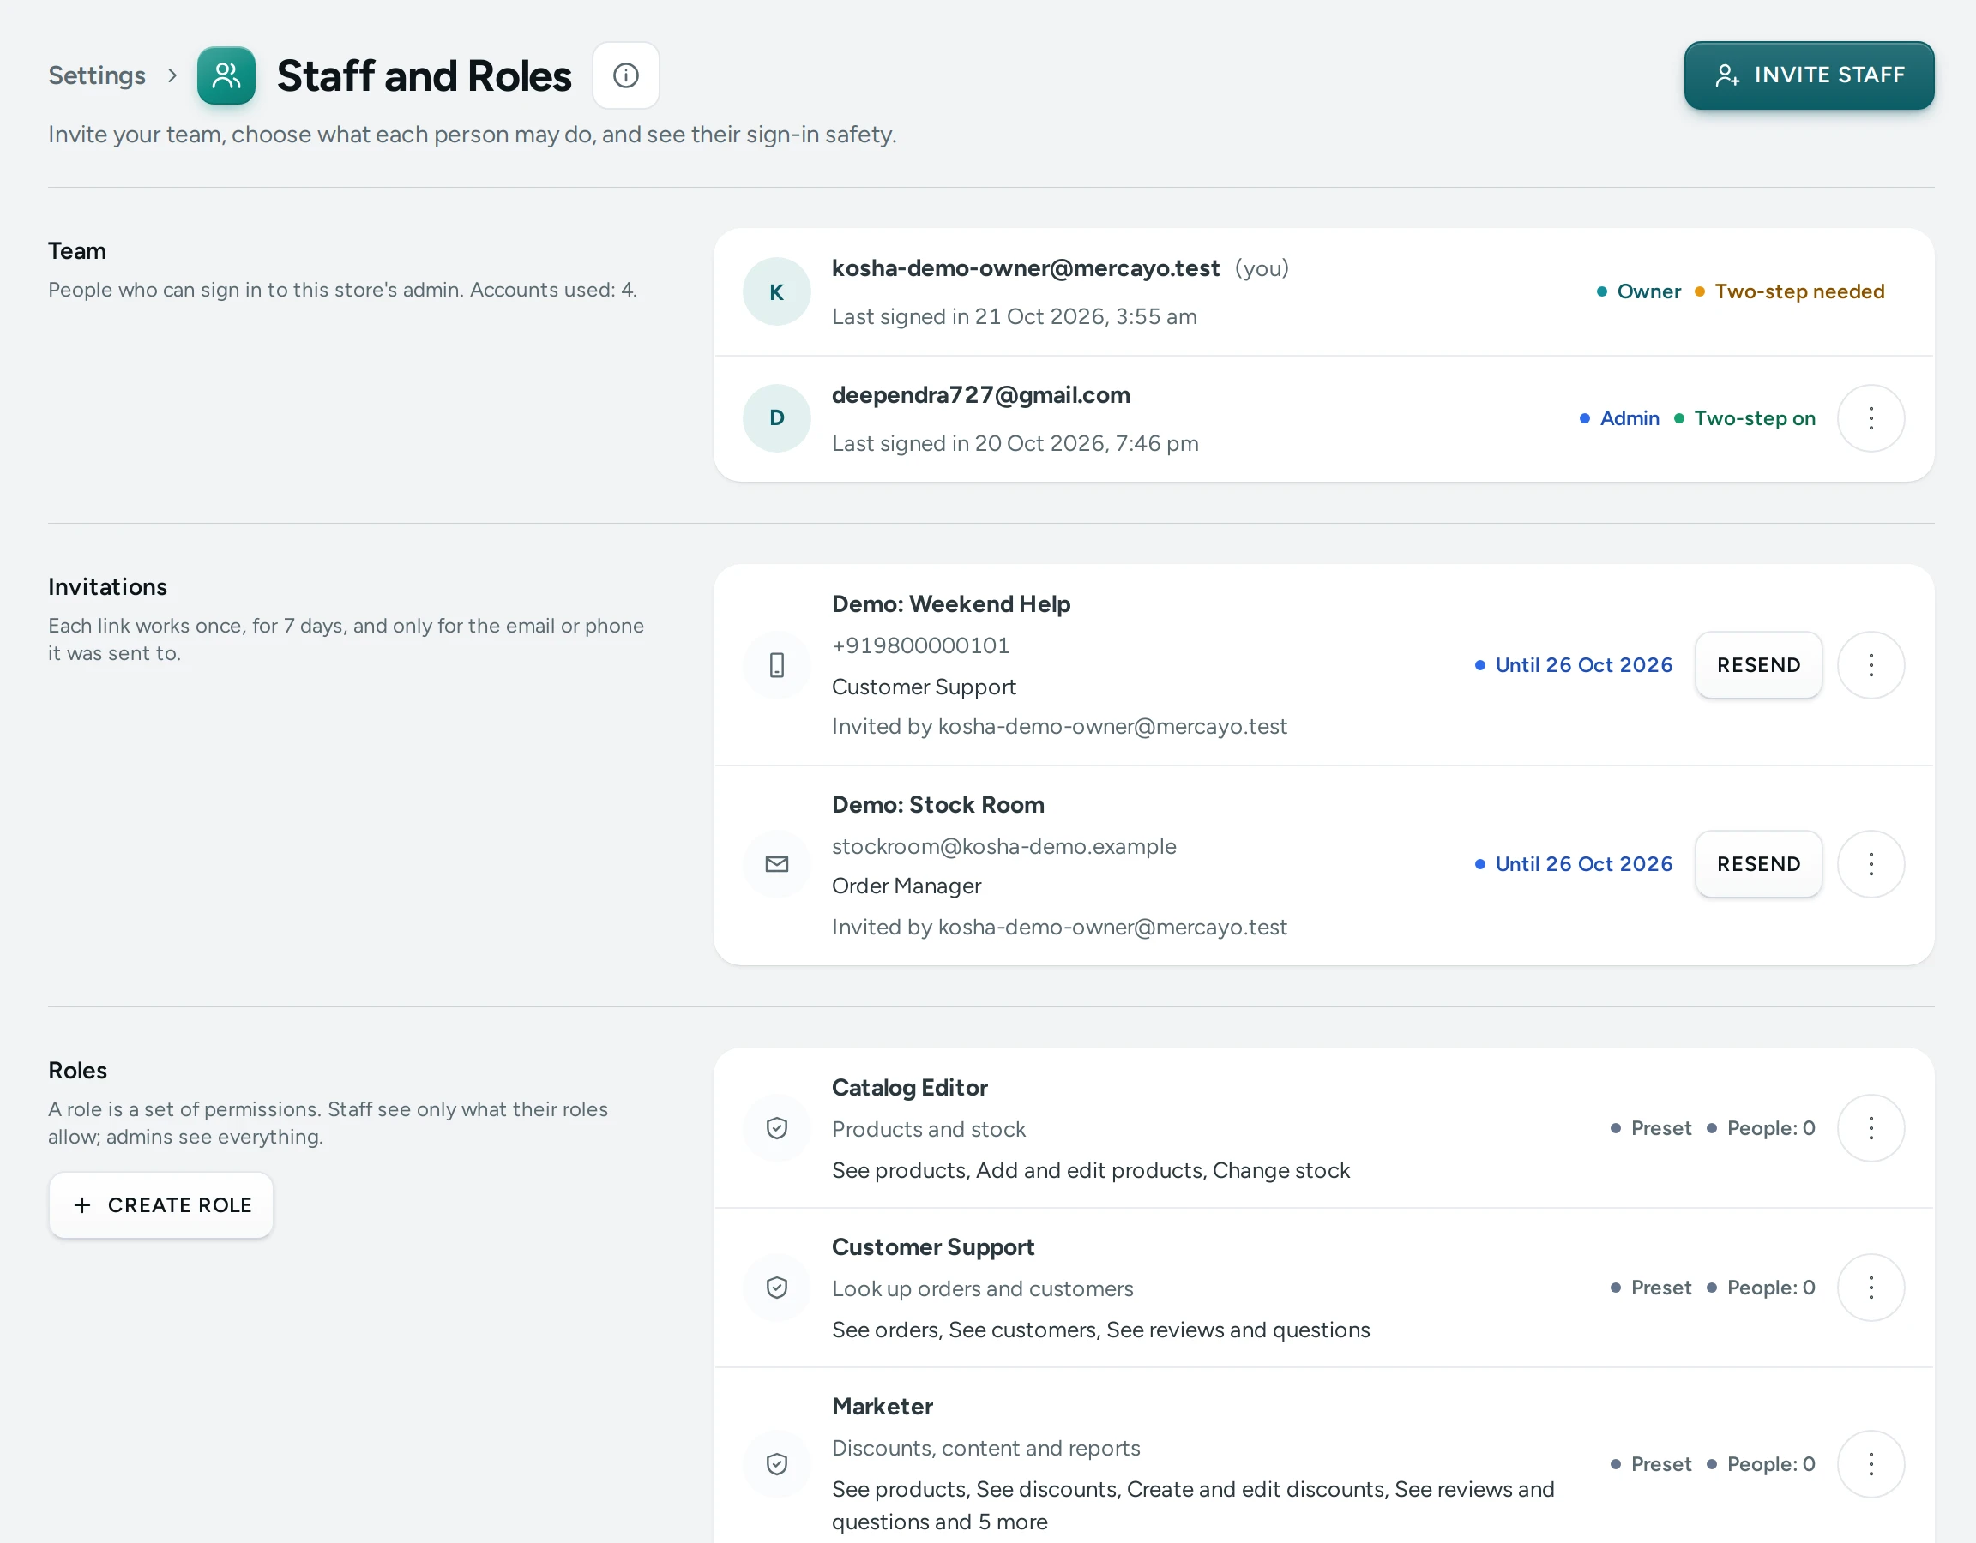The width and height of the screenshot is (1976, 1543).
Task: Click the K avatar of the owner account
Action: click(x=776, y=292)
